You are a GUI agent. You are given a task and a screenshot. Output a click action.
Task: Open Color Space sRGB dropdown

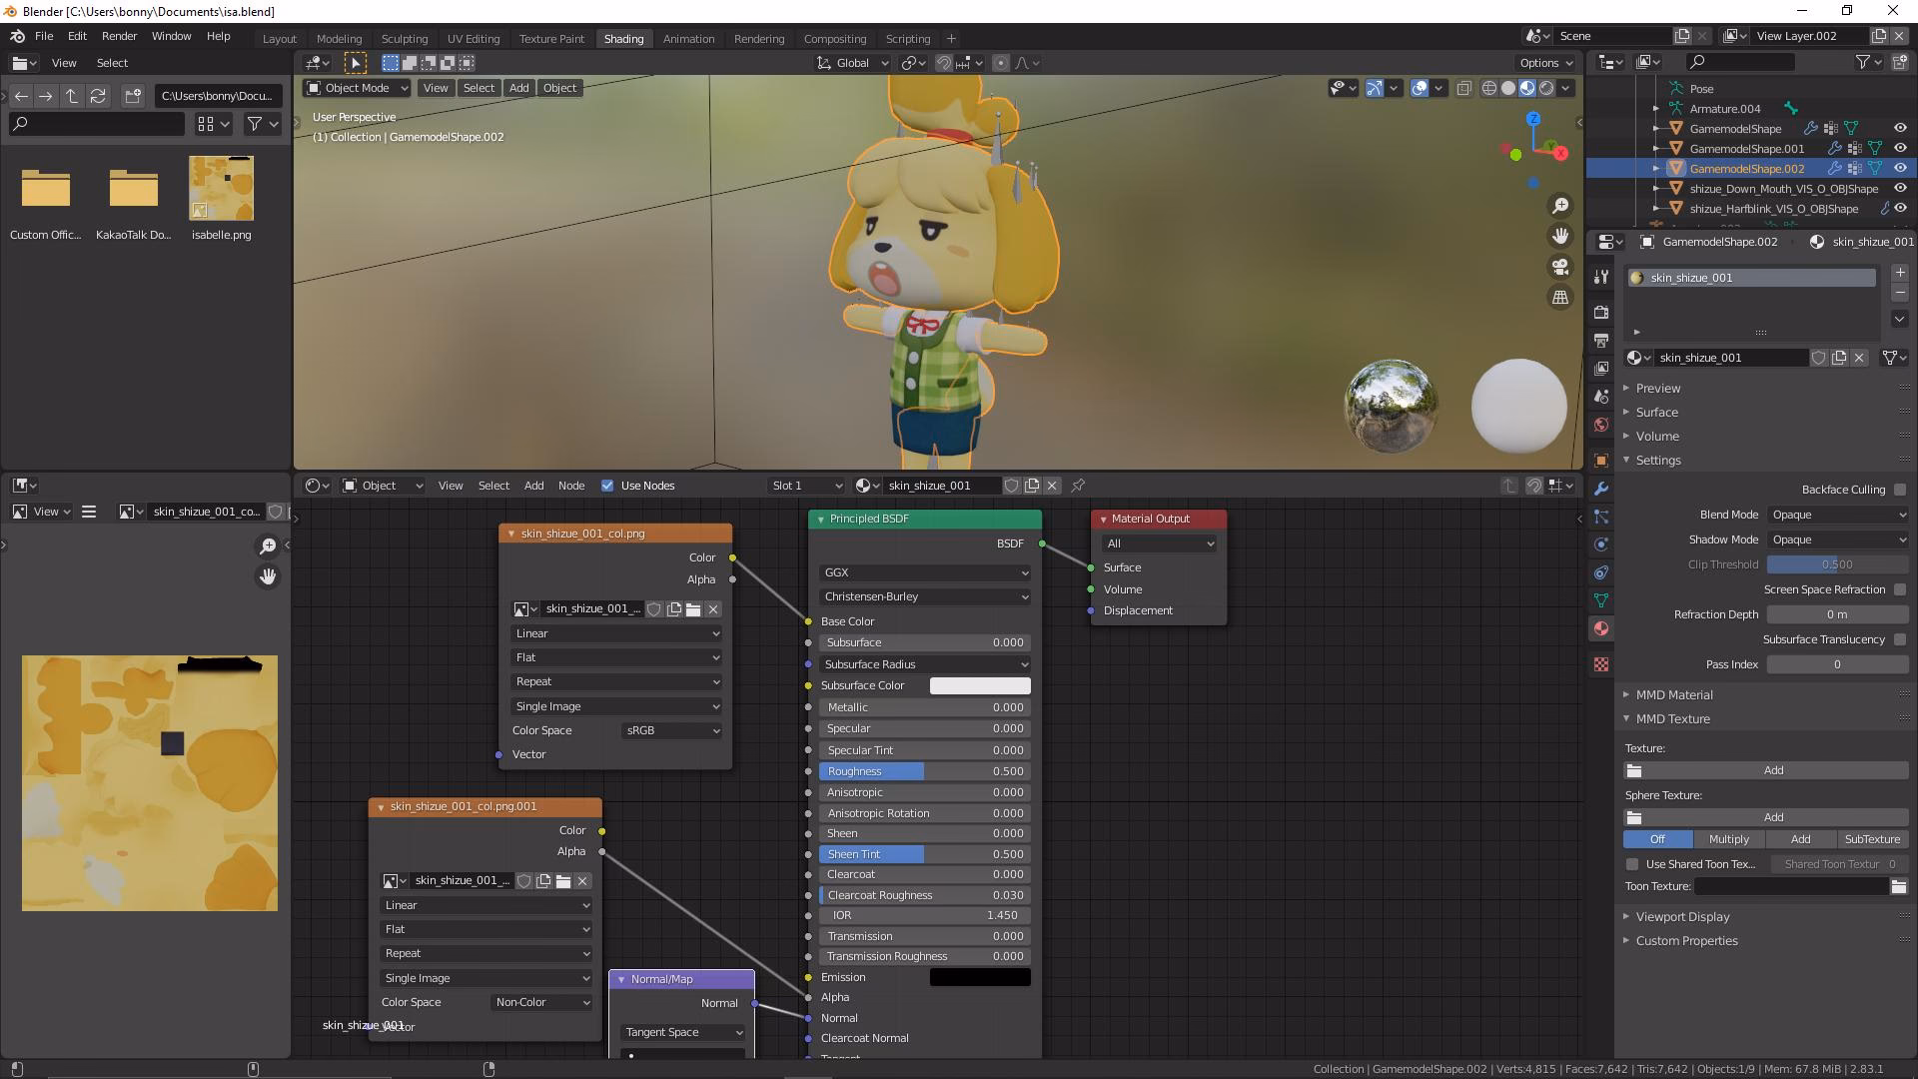(x=672, y=730)
